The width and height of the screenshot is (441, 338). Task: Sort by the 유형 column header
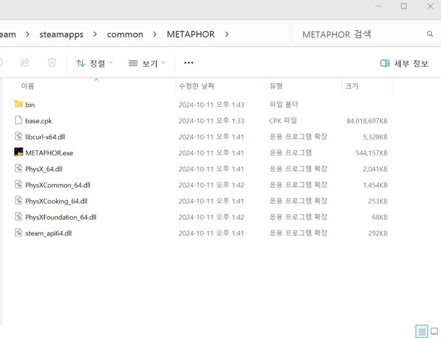[276, 86]
